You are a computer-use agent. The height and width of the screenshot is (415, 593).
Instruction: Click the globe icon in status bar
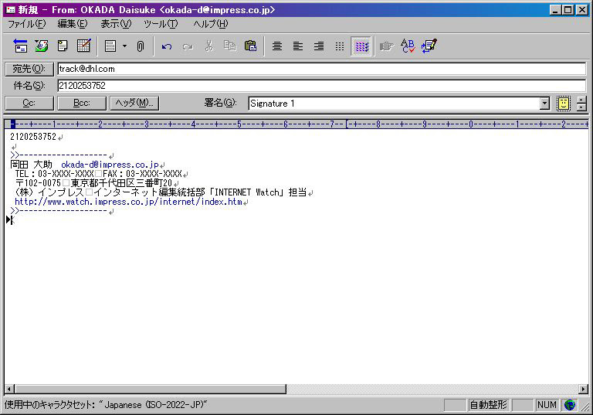pos(570,405)
